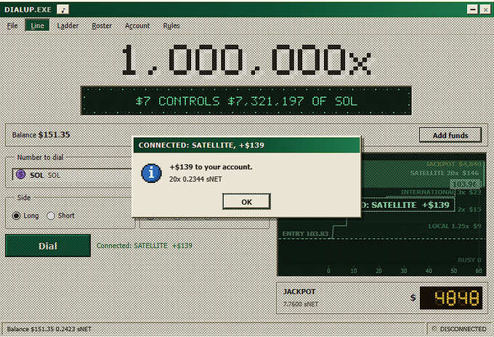Click the Balance $151.35 label
This screenshot has width=494, height=337.
[x=41, y=135]
